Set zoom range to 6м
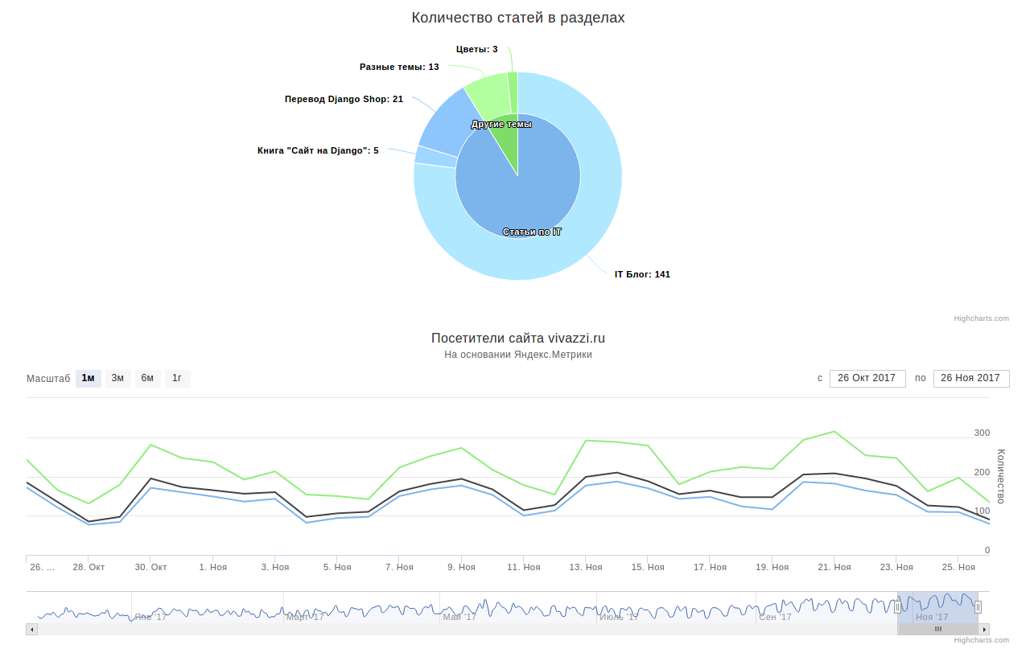This screenshot has width=1030, height=653. 147,378
